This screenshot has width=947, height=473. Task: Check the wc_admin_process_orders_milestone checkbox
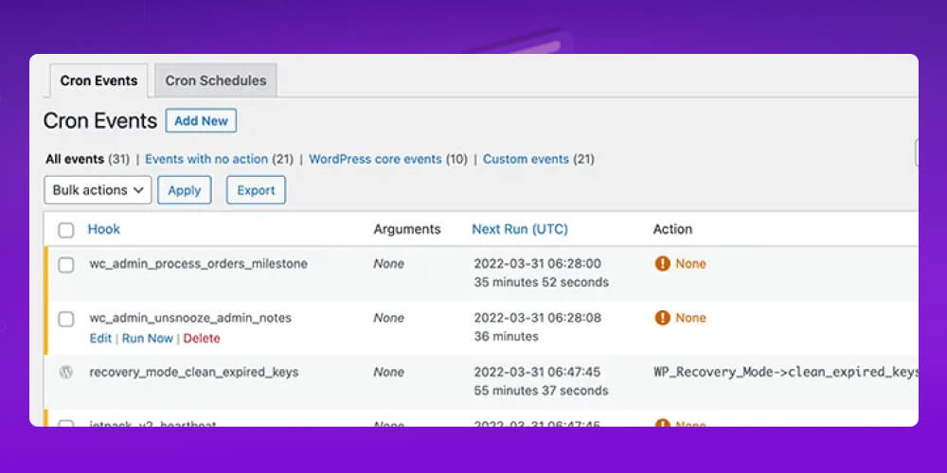[x=66, y=265]
